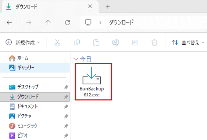Collapse the 今日 group chevron

pos(76,59)
